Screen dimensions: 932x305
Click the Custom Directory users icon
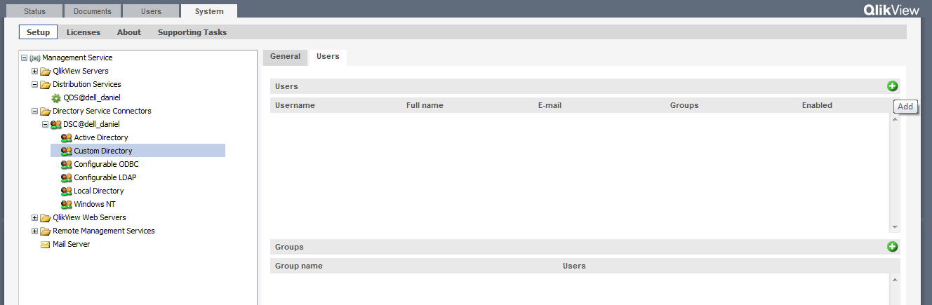67,151
